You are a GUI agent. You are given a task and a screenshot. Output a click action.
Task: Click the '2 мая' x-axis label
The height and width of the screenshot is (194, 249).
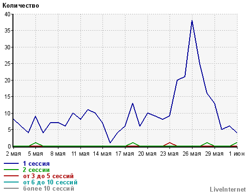(x=13, y=154)
